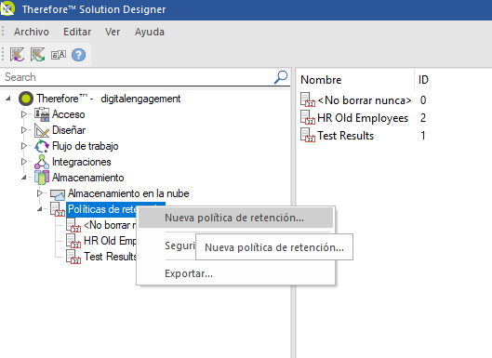The height and width of the screenshot is (358, 492).
Task: Select <No borrar nunca> in the list
Action: click(364, 100)
